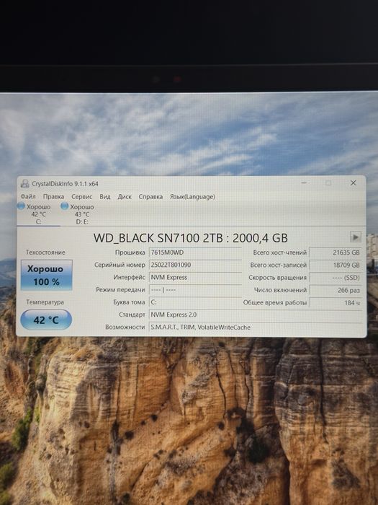The height and width of the screenshot is (505, 378).
Task: Click the drive letter field C:
Action: (195, 302)
